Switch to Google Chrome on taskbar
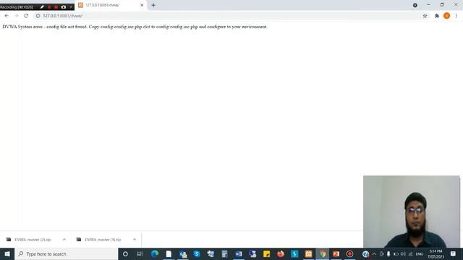 coord(323,253)
